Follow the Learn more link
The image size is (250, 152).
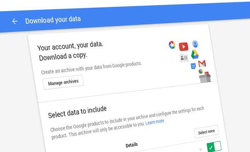(155, 122)
